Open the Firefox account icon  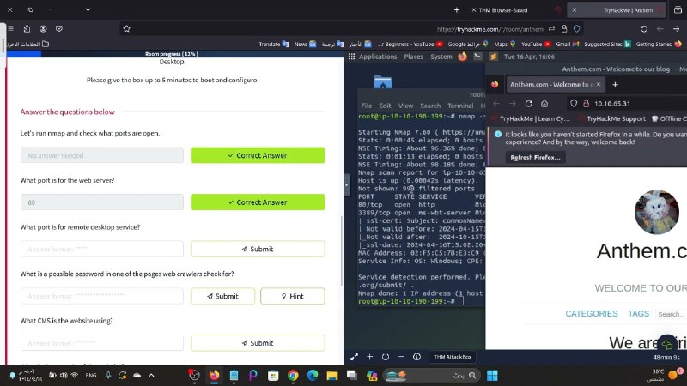(43, 29)
